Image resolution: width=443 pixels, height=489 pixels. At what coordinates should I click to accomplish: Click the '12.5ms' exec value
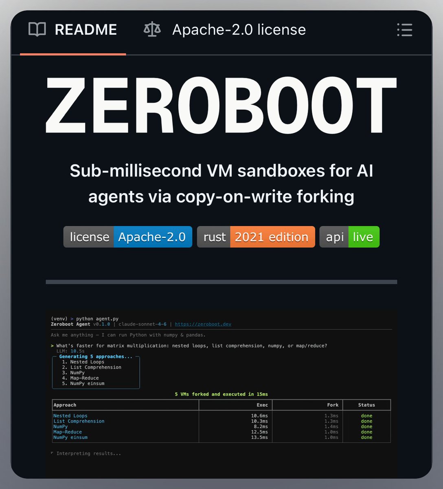pyautogui.click(x=259, y=432)
